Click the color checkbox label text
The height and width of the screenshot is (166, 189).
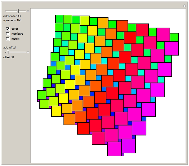click(15, 29)
